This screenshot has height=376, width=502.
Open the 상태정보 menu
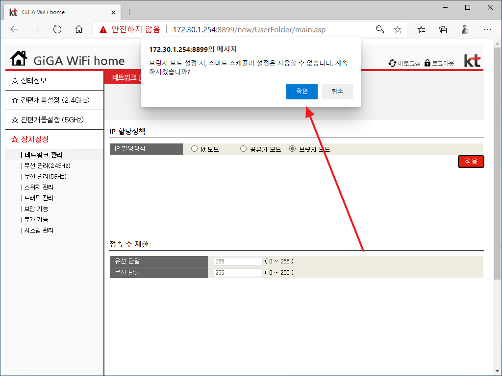[54, 81]
